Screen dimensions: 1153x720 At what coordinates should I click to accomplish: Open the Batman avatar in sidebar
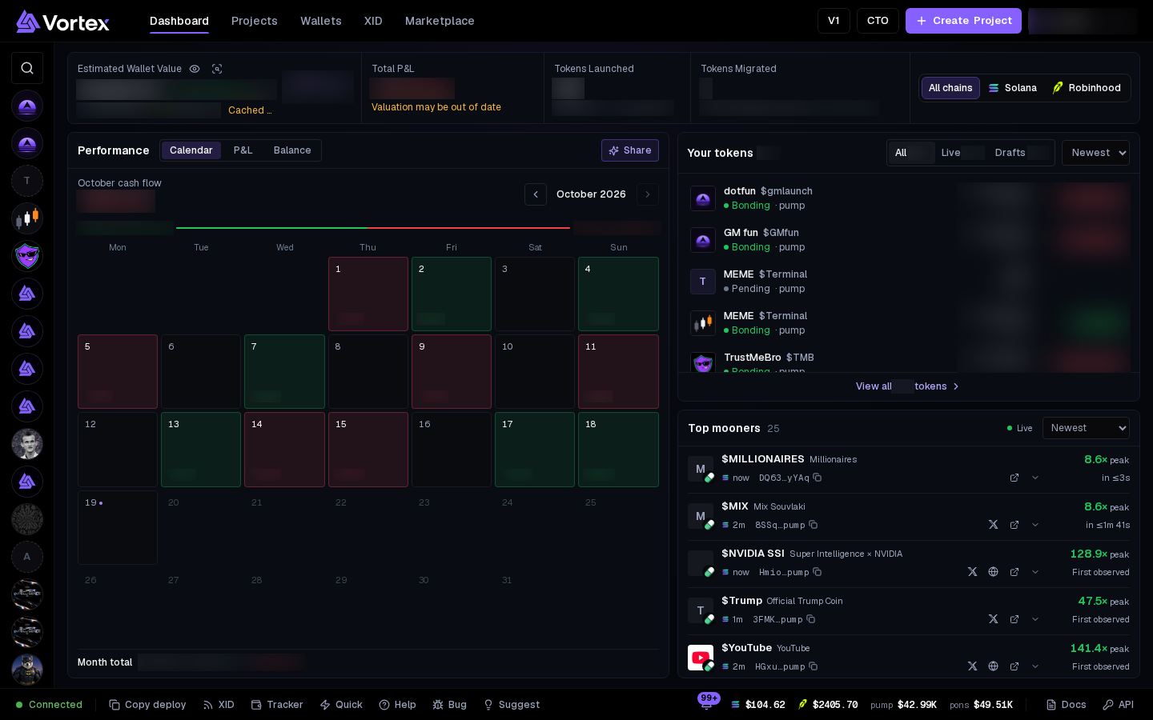[x=27, y=670]
